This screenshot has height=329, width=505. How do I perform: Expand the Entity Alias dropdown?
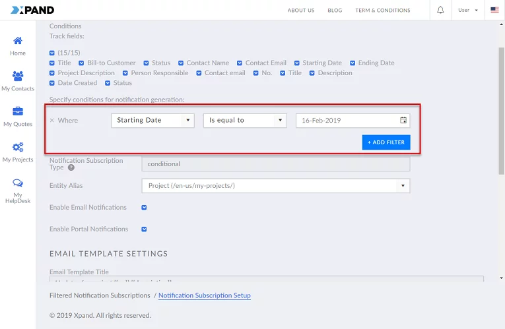click(403, 186)
